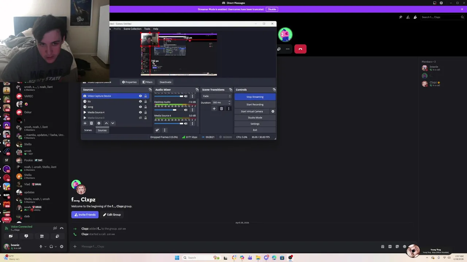Open the OBS Profile menu

(x=117, y=29)
